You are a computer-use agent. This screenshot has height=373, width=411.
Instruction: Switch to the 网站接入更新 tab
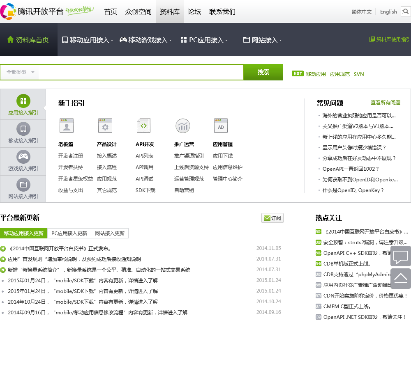coord(110,233)
